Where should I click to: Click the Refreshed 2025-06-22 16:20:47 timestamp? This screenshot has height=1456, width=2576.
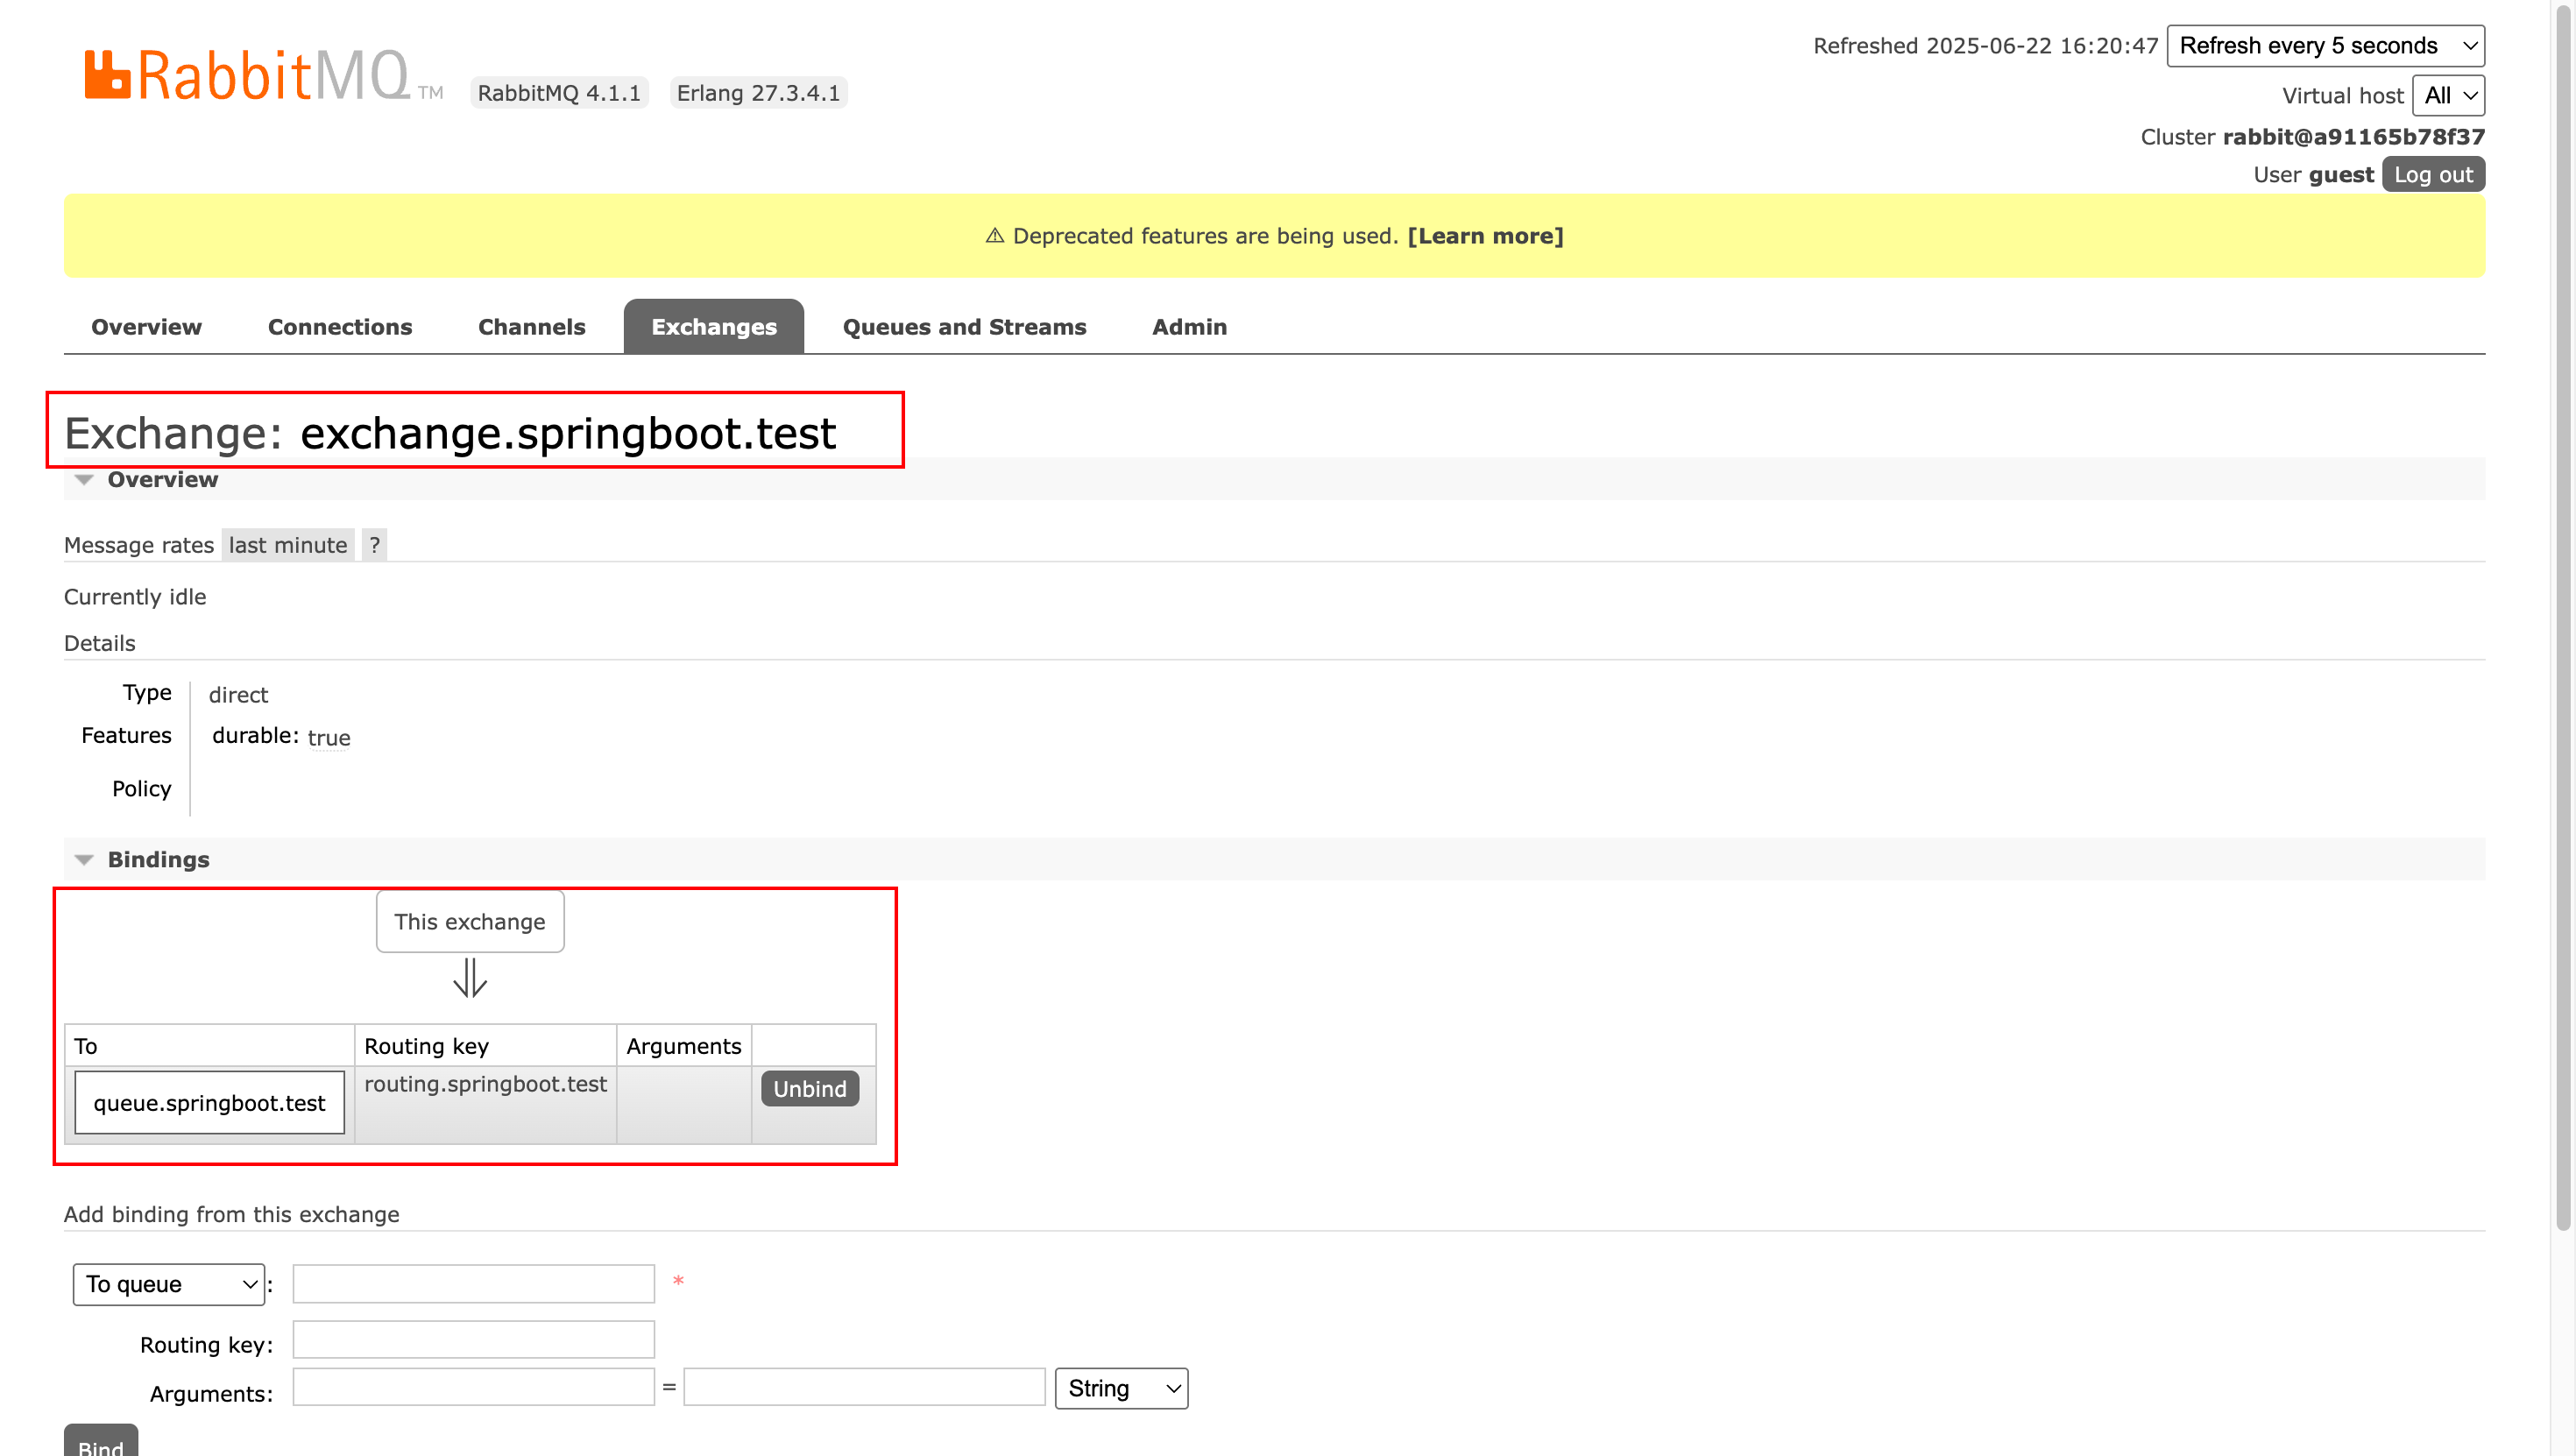(x=1986, y=46)
